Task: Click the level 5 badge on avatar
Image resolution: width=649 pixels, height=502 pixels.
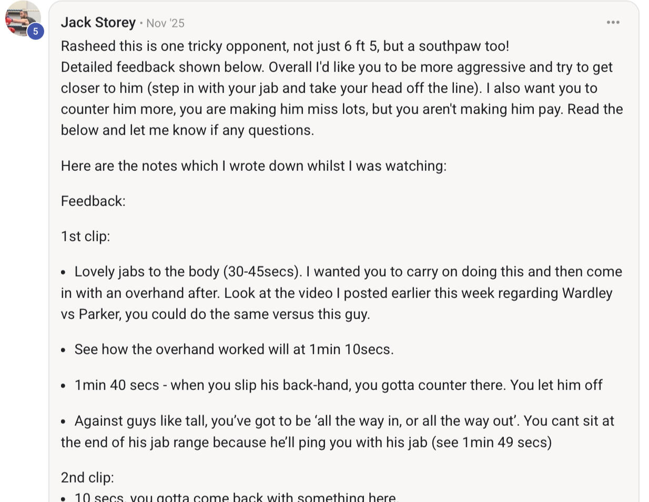Action: [35, 32]
